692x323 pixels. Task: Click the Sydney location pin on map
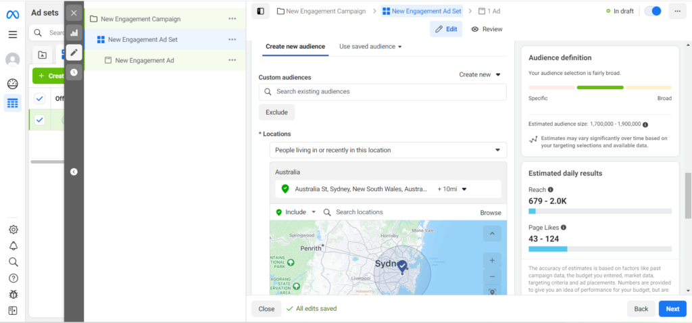[401, 266]
